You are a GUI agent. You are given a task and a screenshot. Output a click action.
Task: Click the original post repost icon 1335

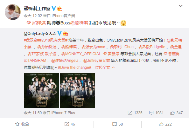(135, 113)
